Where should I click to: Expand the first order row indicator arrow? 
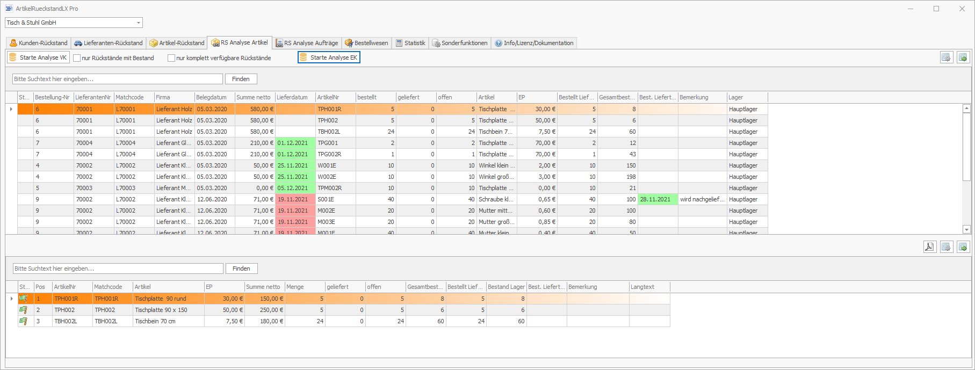tap(11, 109)
